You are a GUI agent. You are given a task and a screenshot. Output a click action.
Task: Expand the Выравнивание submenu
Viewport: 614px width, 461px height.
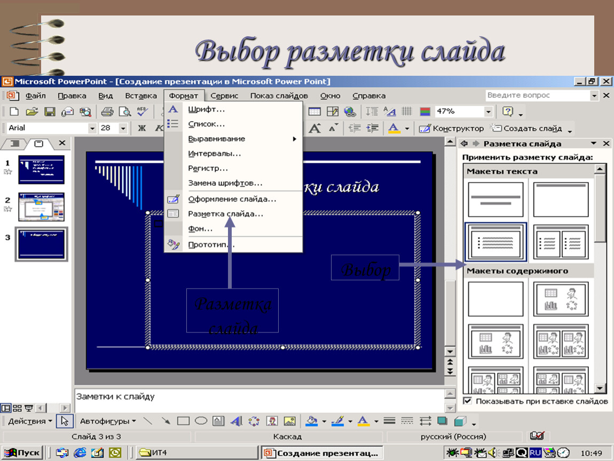pyautogui.click(x=233, y=139)
